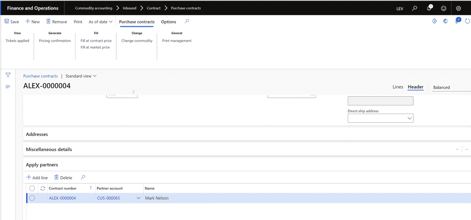Open Purchase contracts breadcrumb in top bar
Viewport: 471px width, 220px height.
186,8
